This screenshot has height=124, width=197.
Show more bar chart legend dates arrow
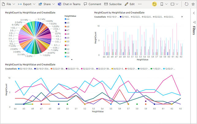[182, 17]
